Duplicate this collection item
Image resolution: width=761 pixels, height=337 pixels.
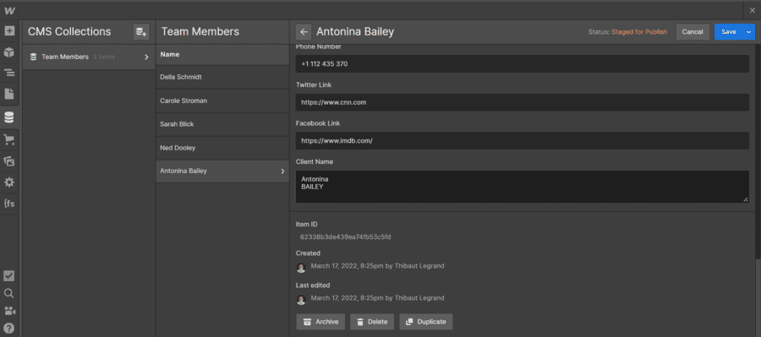click(426, 322)
